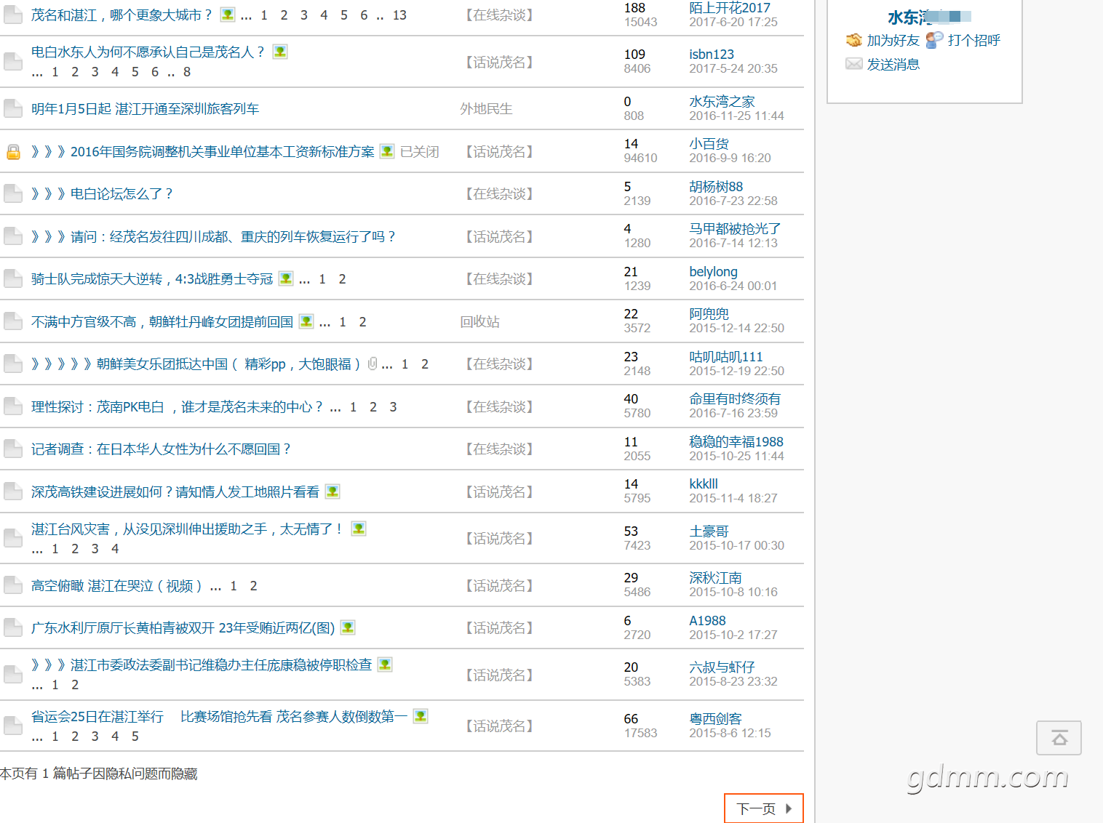Open user profile 粤西剑客
The width and height of the screenshot is (1103, 823).
[x=715, y=719]
